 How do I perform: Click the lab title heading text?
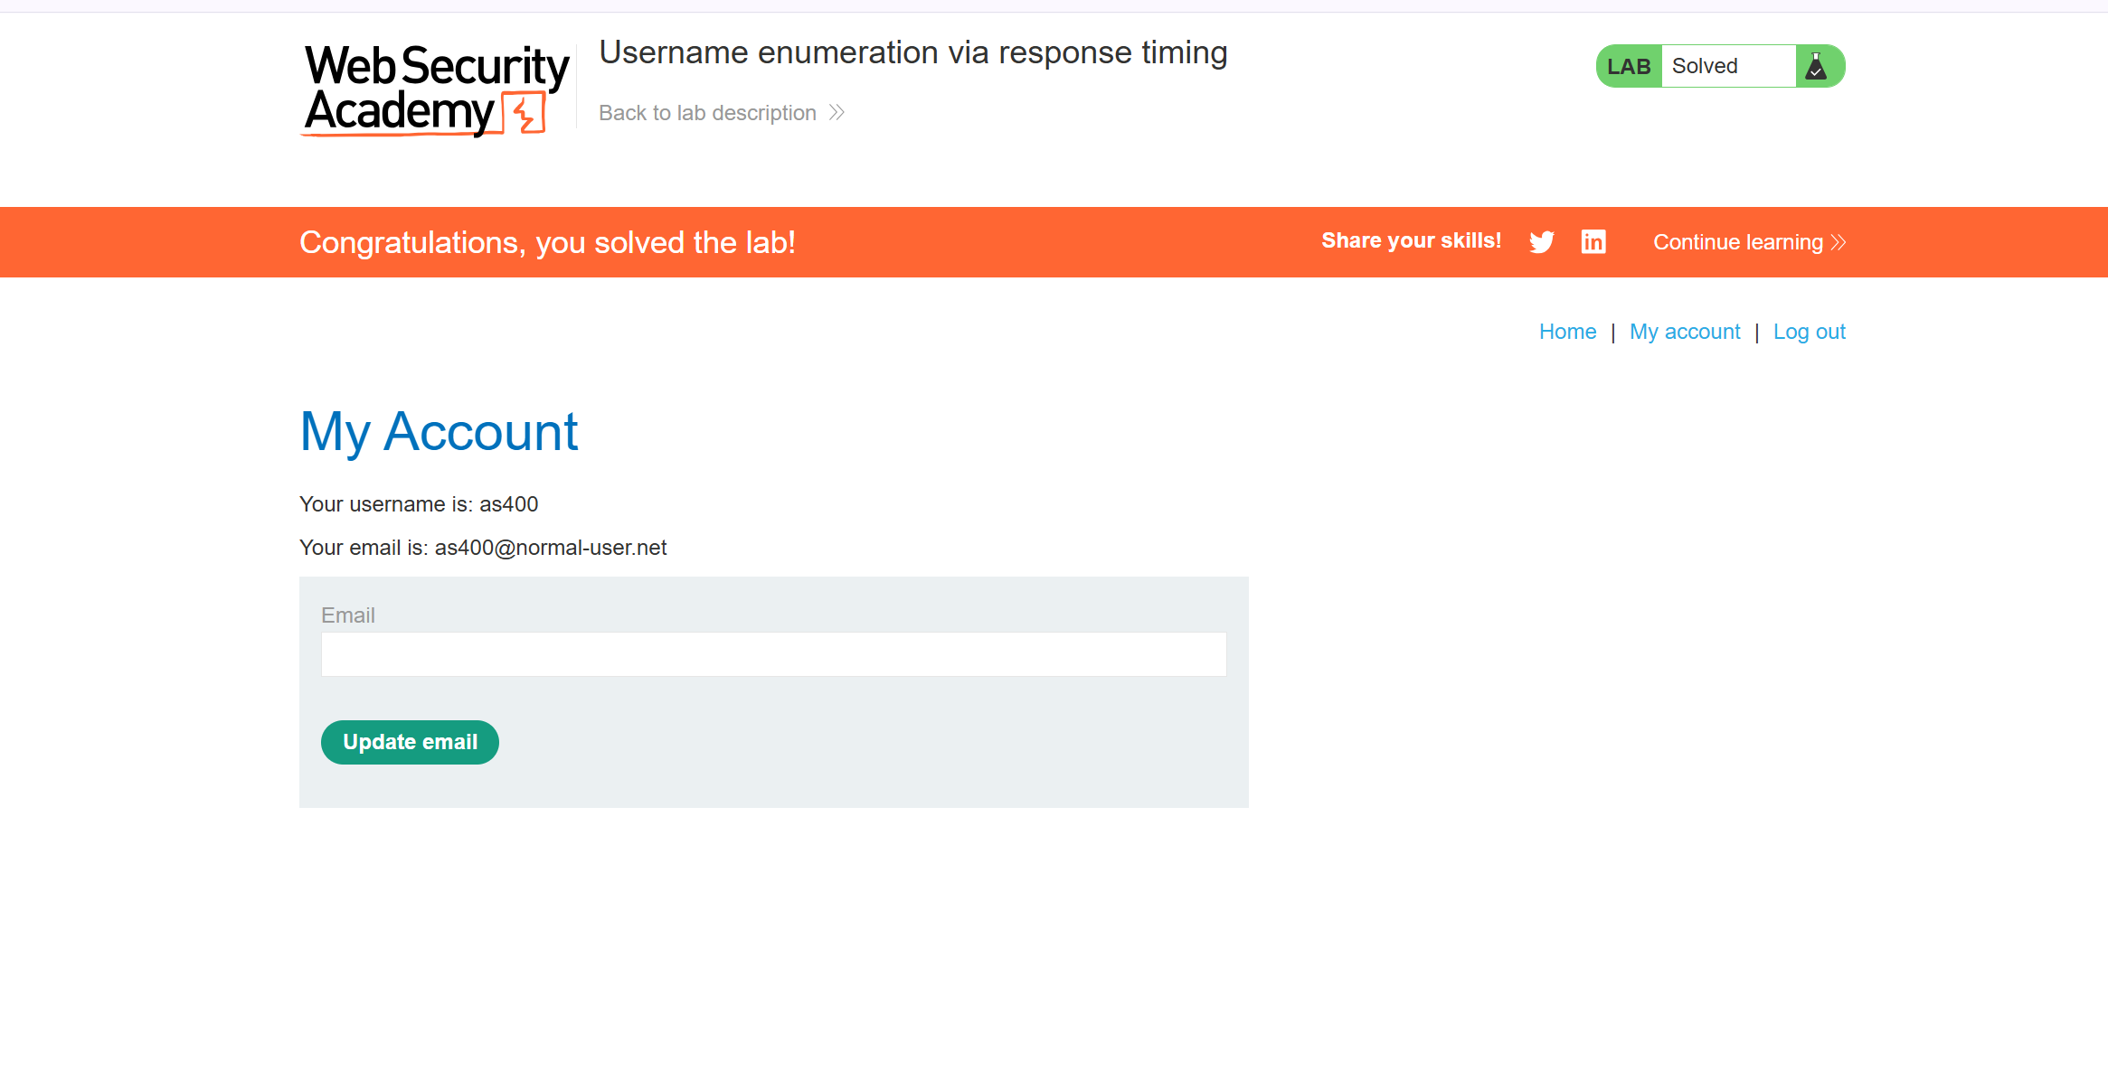[913, 52]
